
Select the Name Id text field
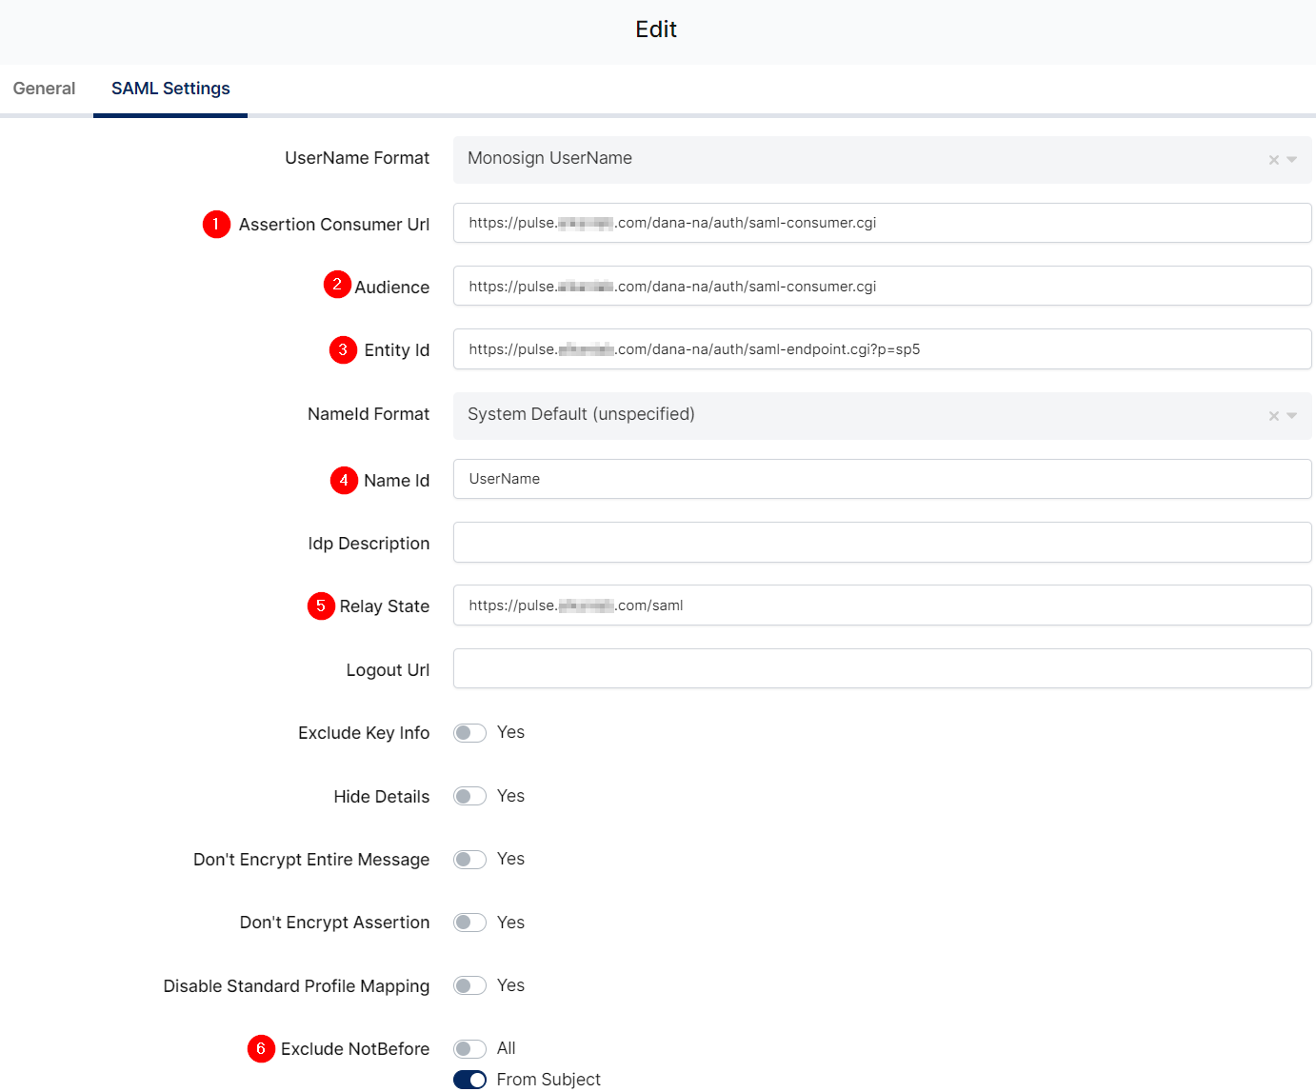(x=882, y=479)
